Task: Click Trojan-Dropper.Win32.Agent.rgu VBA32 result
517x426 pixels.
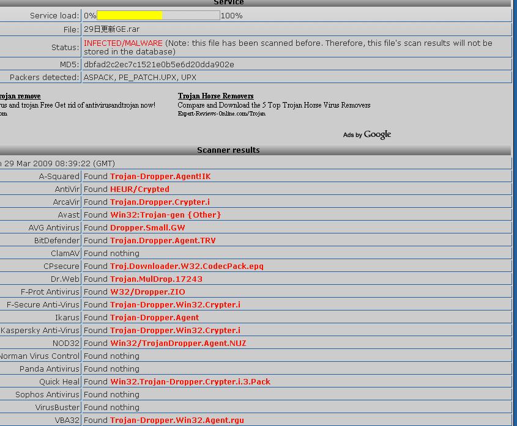Action: click(x=177, y=420)
